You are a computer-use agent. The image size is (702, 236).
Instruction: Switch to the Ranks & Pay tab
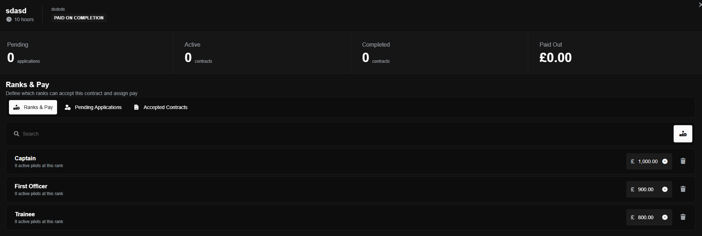coord(33,107)
